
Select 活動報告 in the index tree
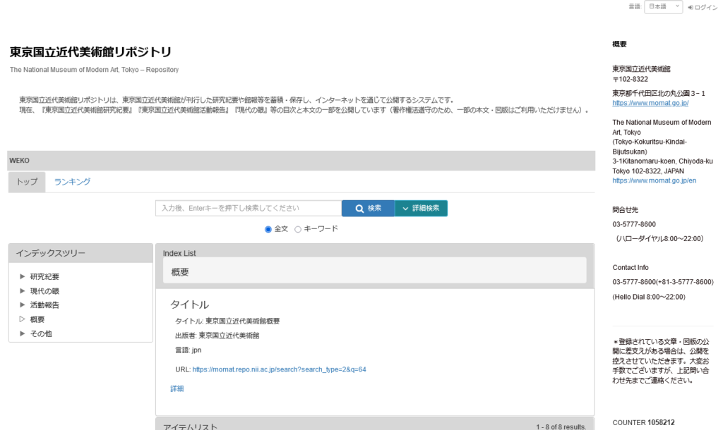click(44, 305)
